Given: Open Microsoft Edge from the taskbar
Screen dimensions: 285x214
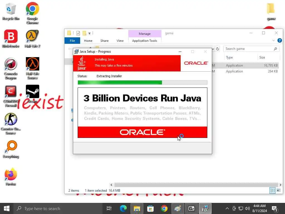Looking at the screenshot, I should [123, 208].
